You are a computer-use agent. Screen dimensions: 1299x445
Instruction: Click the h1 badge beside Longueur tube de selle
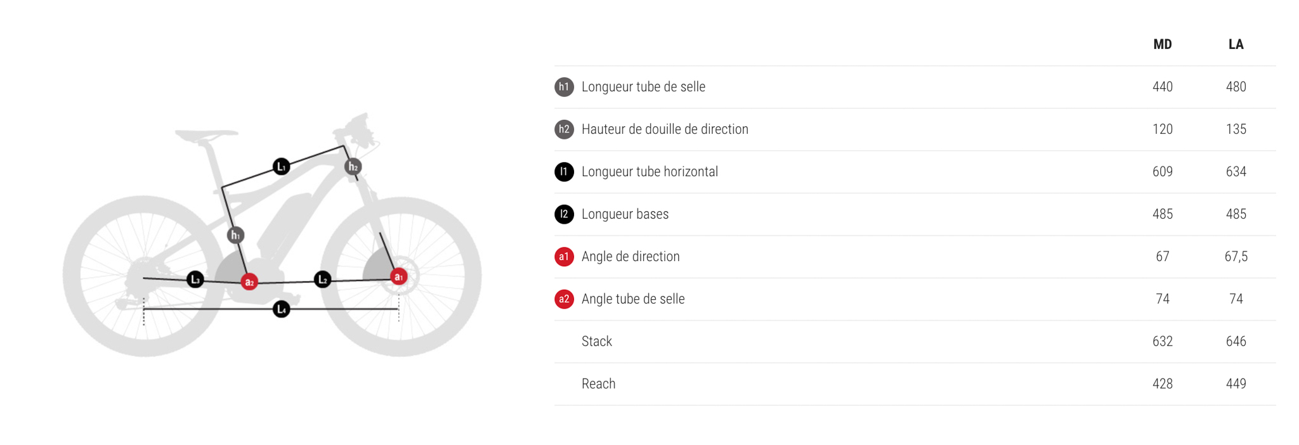(564, 87)
